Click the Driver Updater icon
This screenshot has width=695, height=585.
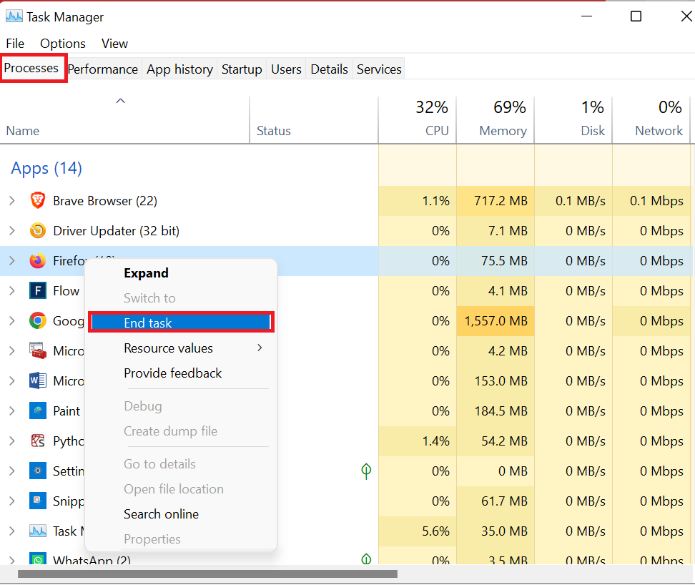coord(38,231)
